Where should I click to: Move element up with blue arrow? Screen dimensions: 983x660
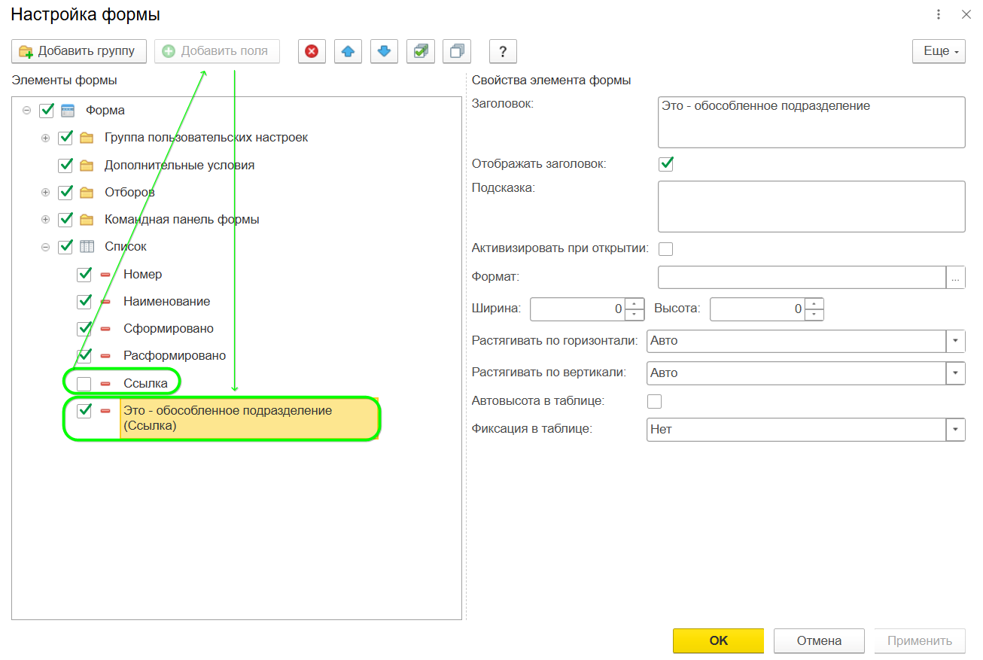click(x=348, y=51)
